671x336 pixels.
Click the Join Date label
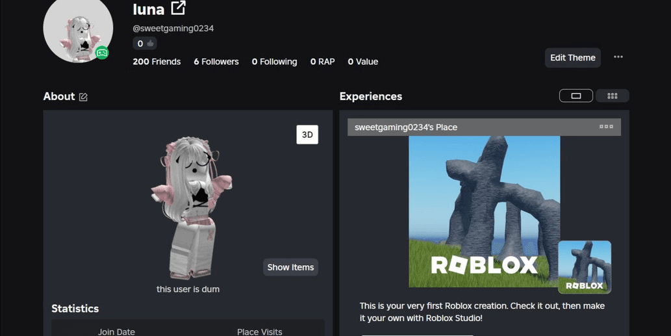(x=116, y=331)
